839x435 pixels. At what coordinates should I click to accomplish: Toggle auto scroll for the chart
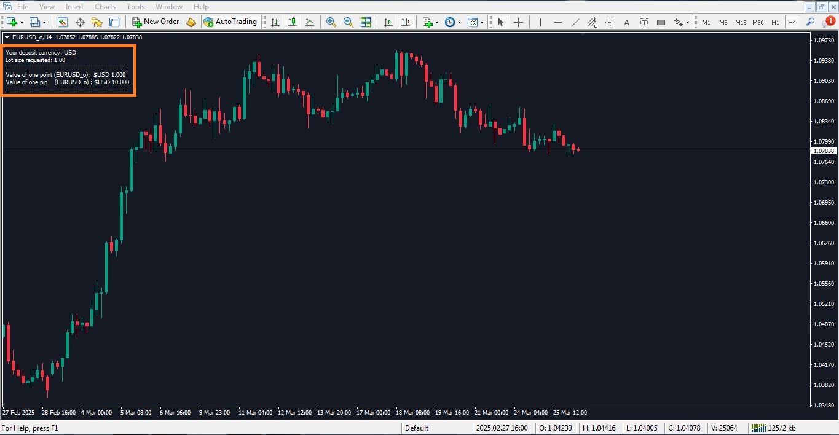pos(387,22)
